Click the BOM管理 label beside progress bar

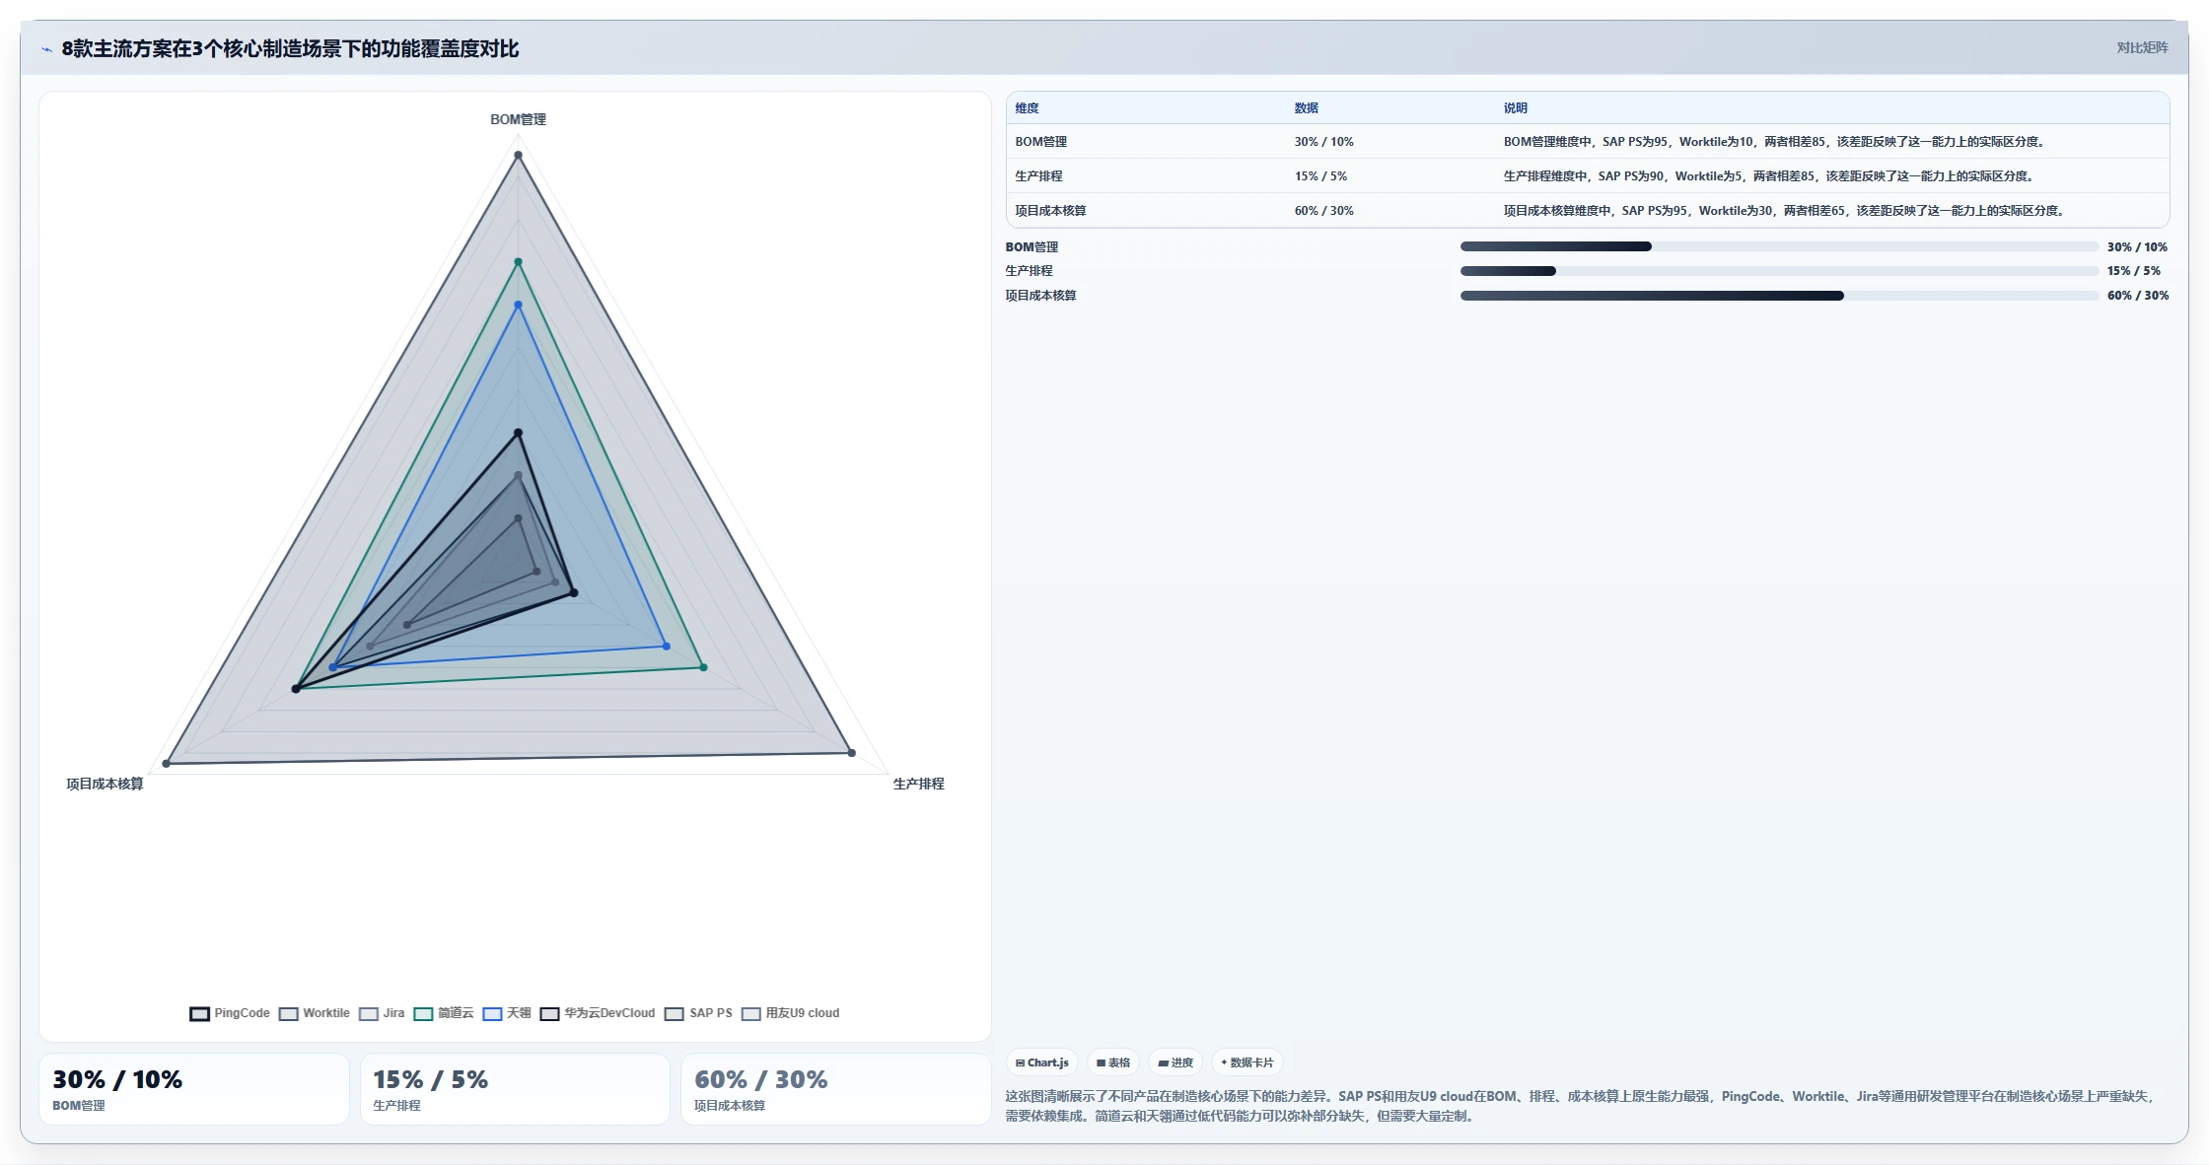[1032, 247]
